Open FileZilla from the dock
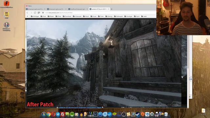 pos(63,114)
